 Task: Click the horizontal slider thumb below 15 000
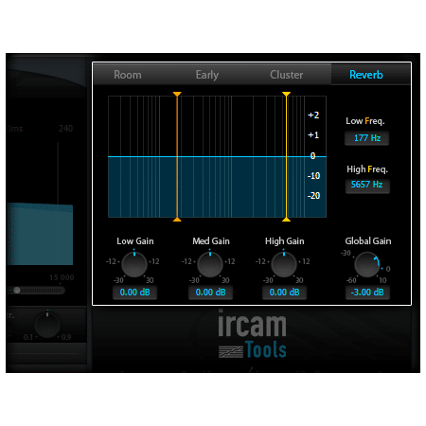[17, 290]
